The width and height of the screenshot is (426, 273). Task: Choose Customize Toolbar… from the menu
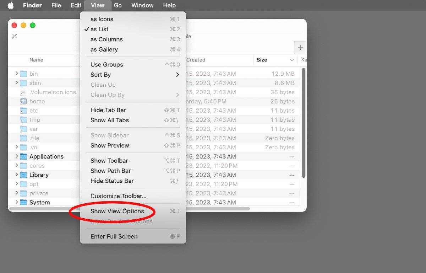[x=118, y=196]
